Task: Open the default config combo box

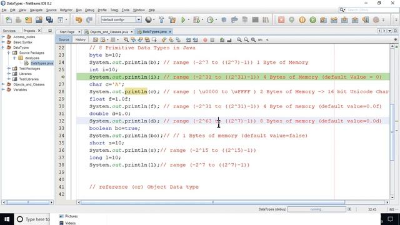Action: [121, 19]
